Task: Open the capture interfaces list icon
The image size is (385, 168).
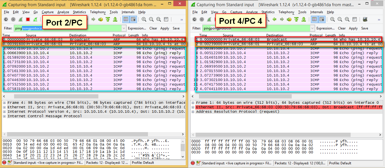Action: tap(6, 19)
